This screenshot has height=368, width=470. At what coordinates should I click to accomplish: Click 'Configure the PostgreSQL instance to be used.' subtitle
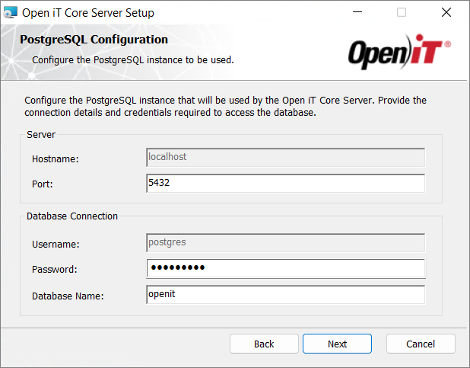tap(133, 60)
